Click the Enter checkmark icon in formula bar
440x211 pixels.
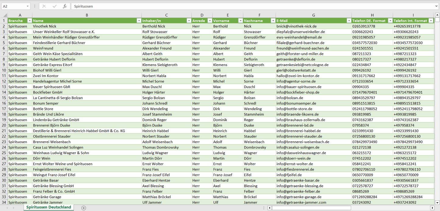(x=55, y=6)
